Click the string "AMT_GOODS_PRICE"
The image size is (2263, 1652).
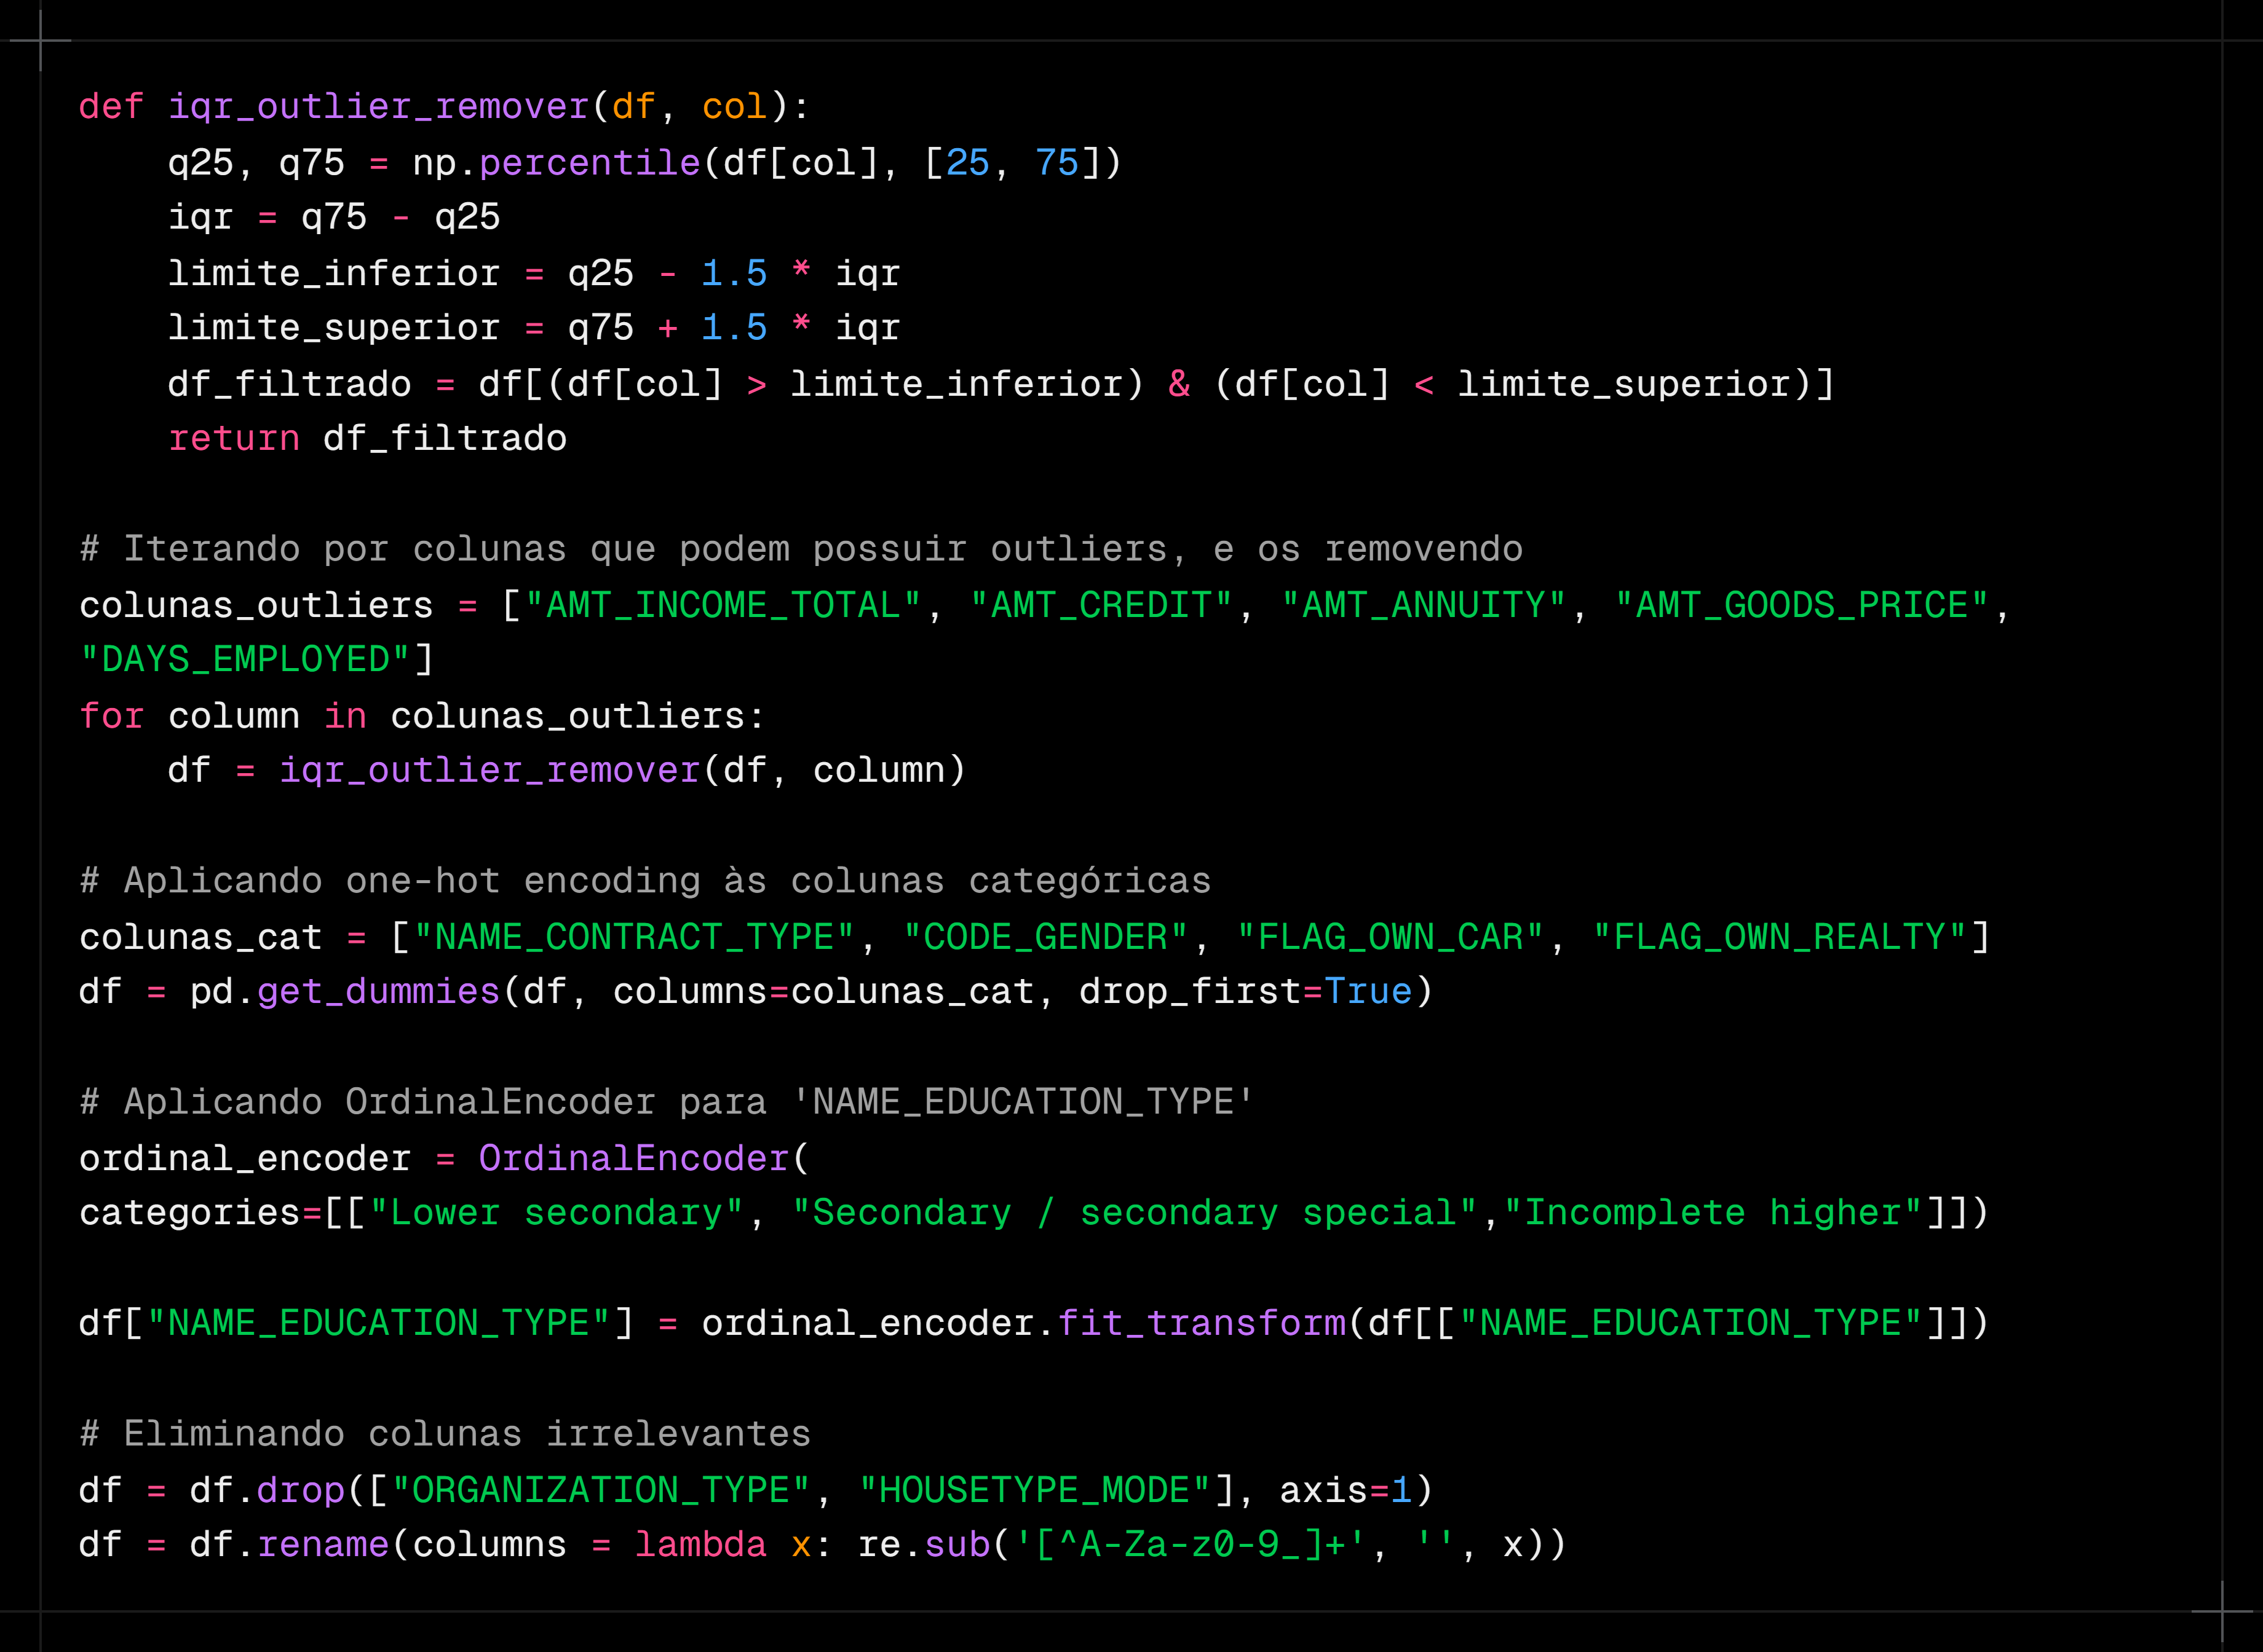click(x=1801, y=605)
